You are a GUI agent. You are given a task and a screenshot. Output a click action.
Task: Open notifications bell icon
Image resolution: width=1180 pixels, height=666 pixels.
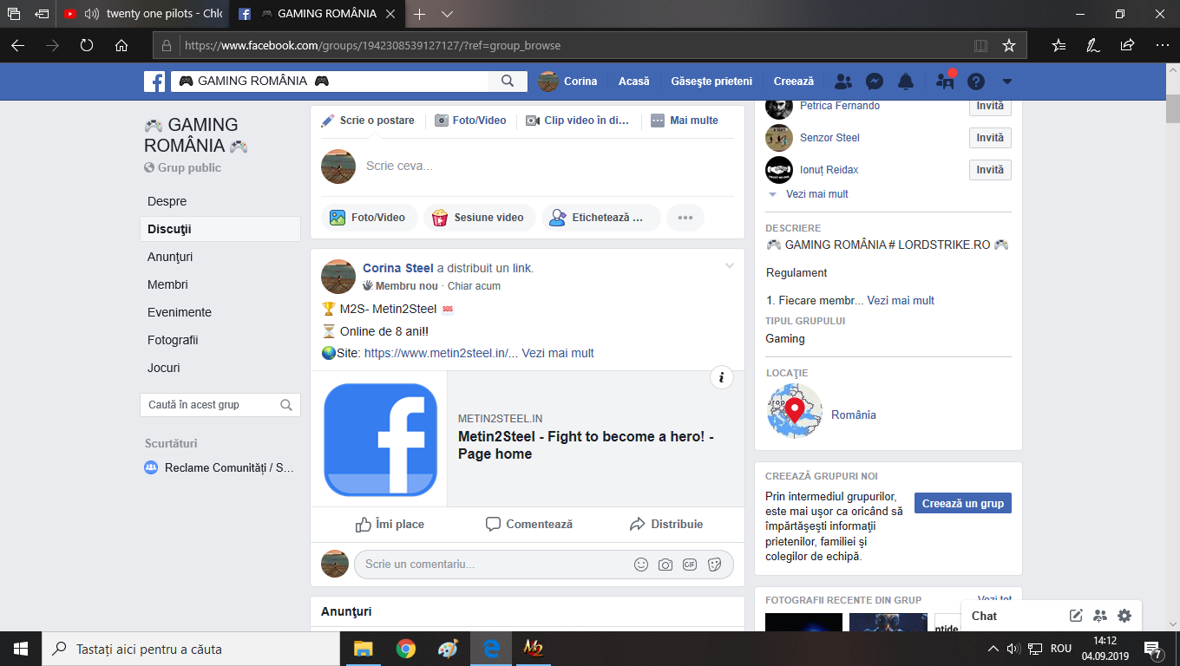[906, 82]
